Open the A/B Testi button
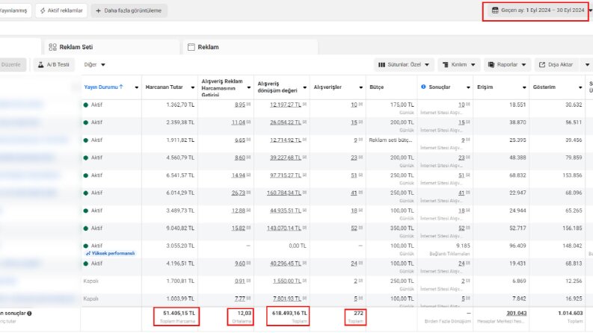 click(x=54, y=64)
